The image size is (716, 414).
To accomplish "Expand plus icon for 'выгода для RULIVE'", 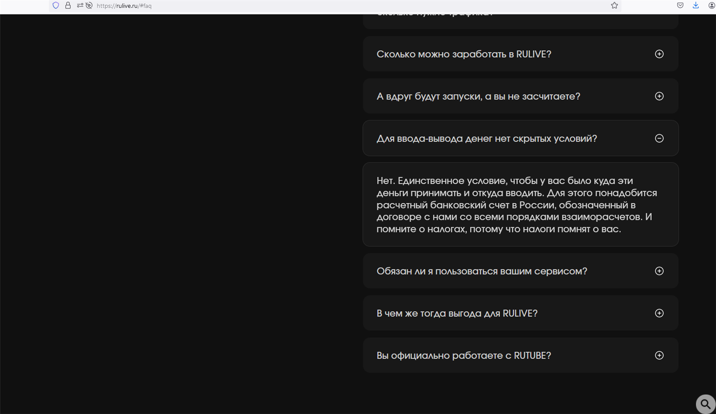I will (x=659, y=313).
